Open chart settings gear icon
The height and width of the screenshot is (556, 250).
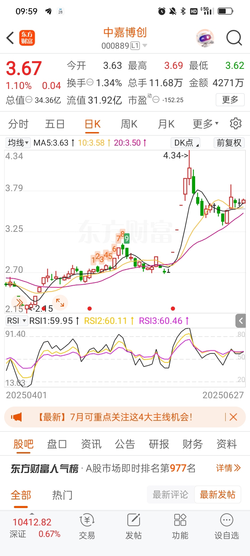pos(236,123)
